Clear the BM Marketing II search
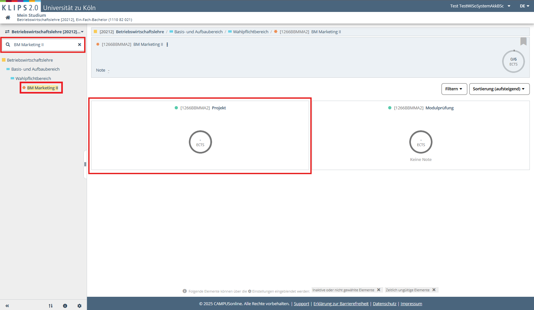This screenshot has width=534, height=310. (x=80, y=45)
